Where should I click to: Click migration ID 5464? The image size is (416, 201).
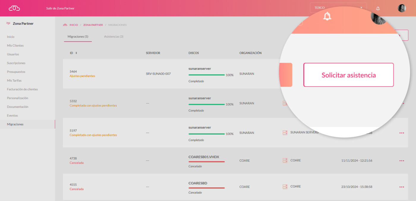coord(73,72)
